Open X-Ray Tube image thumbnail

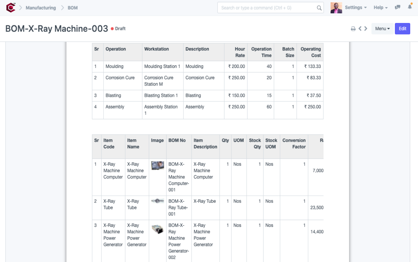pyautogui.click(x=157, y=201)
